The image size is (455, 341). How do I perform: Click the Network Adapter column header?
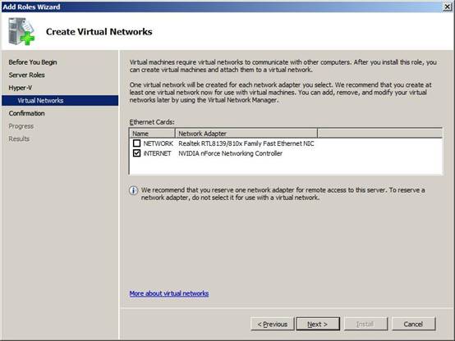point(246,134)
